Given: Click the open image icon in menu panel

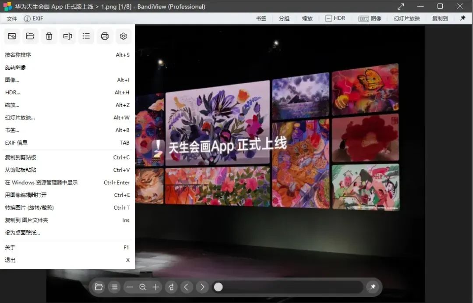Looking at the screenshot, I should coord(12,36).
